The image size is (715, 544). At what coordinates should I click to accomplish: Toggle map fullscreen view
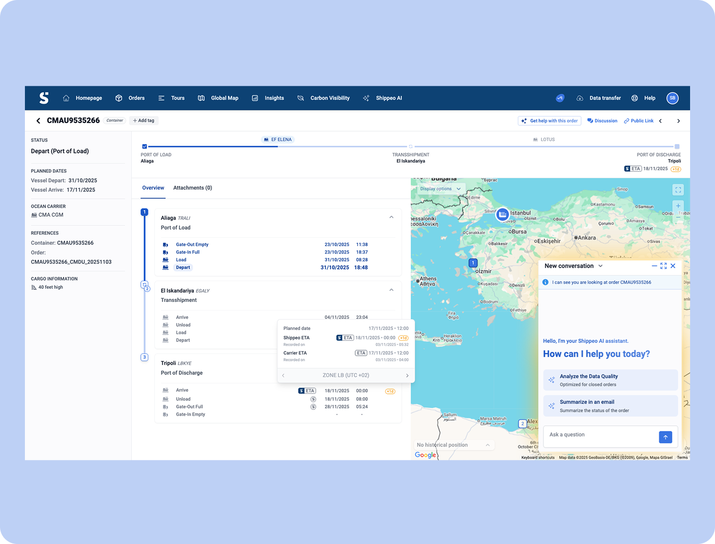point(678,190)
